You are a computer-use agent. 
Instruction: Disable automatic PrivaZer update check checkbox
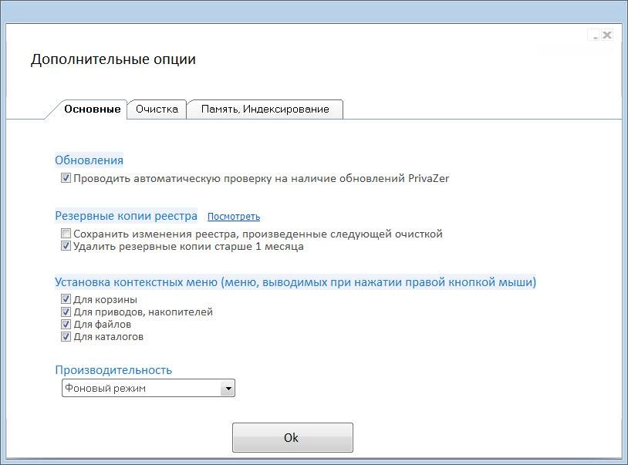pyautogui.click(x=66, y=177)
